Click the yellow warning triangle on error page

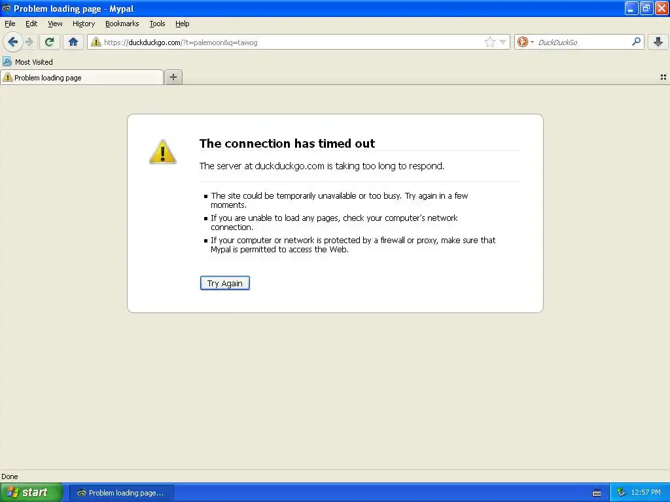163,152
